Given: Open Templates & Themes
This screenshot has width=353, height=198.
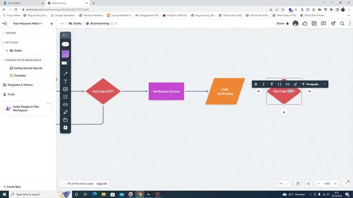Looking at the screenshot, I should tap(18, 85).
